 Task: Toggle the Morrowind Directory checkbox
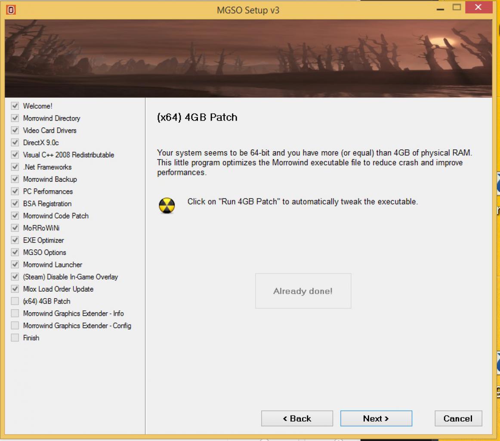(15, 118)
